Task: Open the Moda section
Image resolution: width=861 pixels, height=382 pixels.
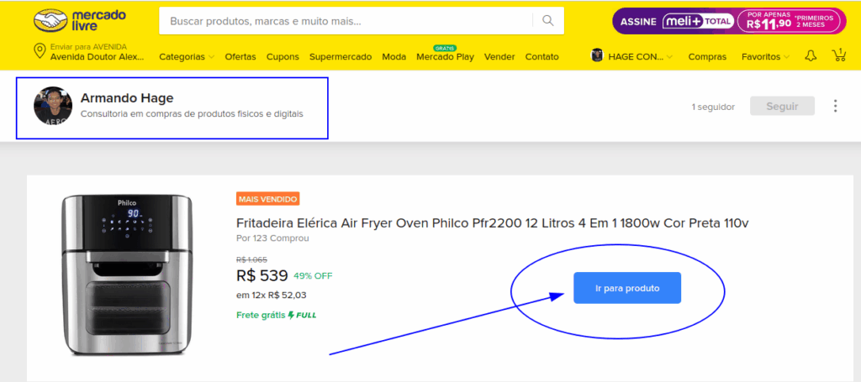Action: click(394, 56)
